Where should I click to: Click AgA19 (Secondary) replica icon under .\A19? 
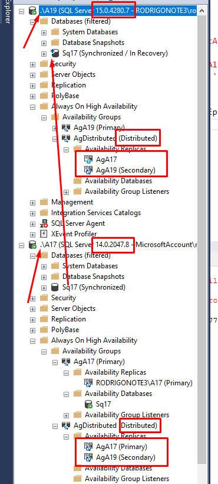(88, 170)
